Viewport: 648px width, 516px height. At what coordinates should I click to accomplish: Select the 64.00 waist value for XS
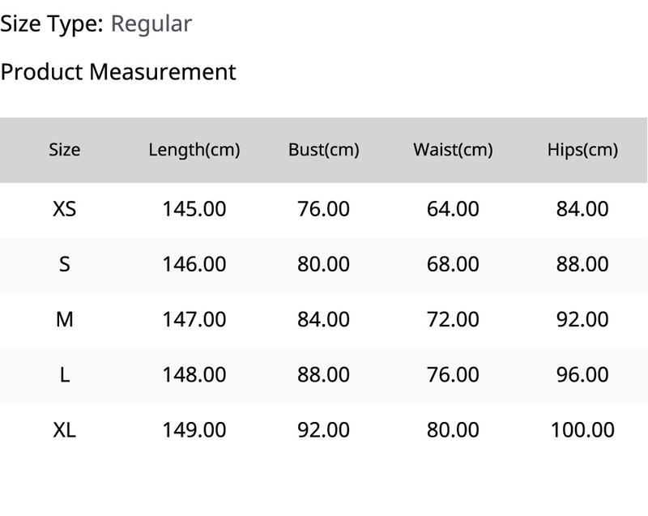453,209
